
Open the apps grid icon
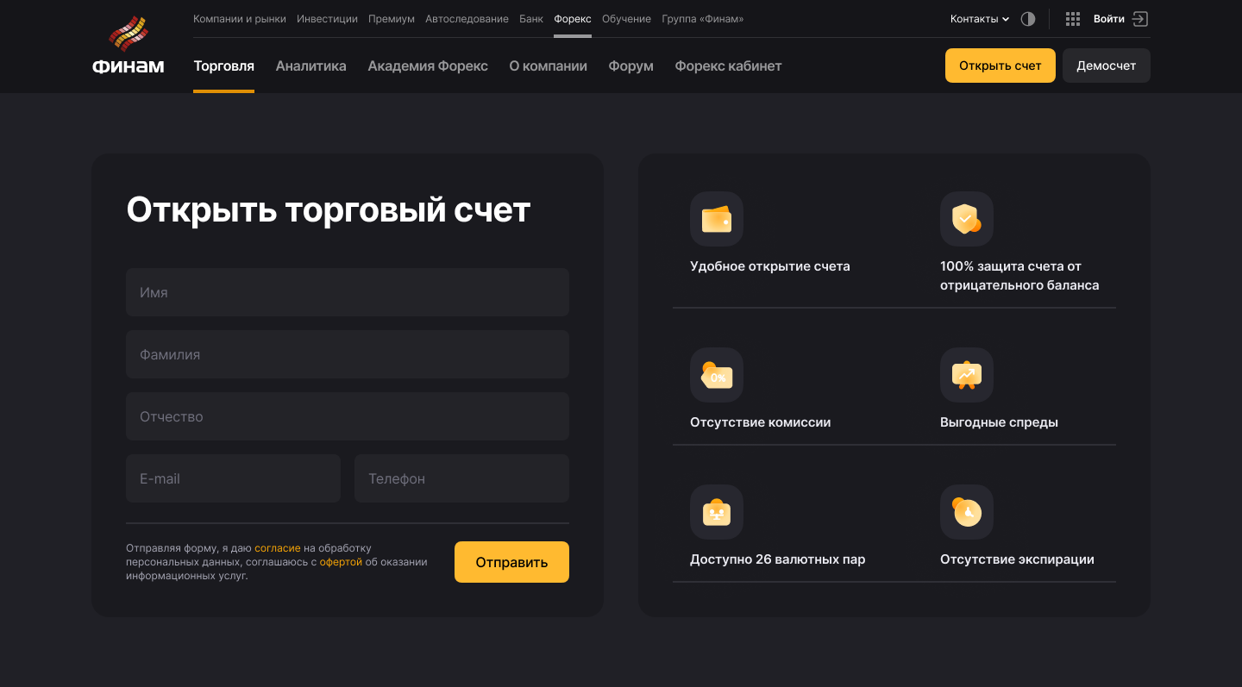(x=1073, y=19)
